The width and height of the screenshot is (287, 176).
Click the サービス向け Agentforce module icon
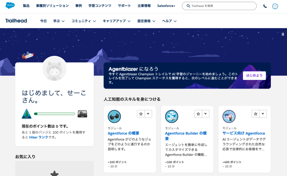pyautogui.click(x=229, y=116)
